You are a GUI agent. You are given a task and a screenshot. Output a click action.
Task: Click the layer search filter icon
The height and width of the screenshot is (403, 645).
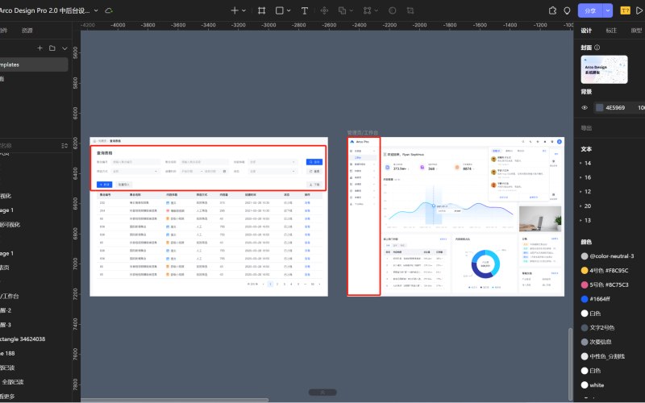click(64, 146)
